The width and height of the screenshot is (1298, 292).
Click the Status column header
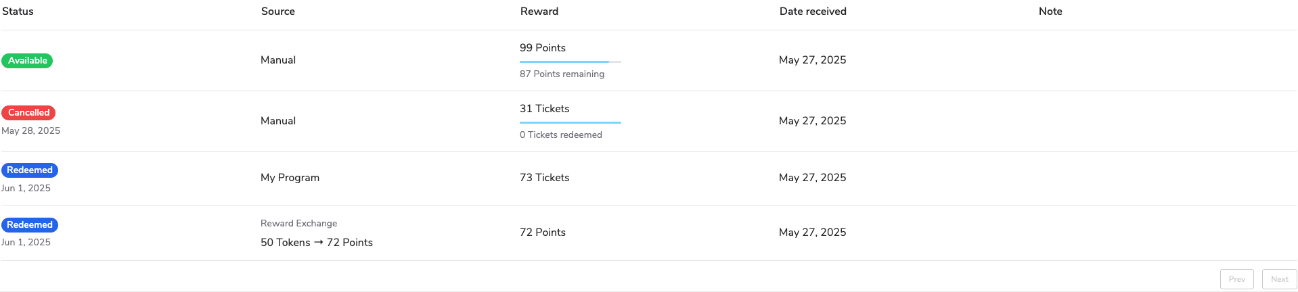[x=18, y=11]
